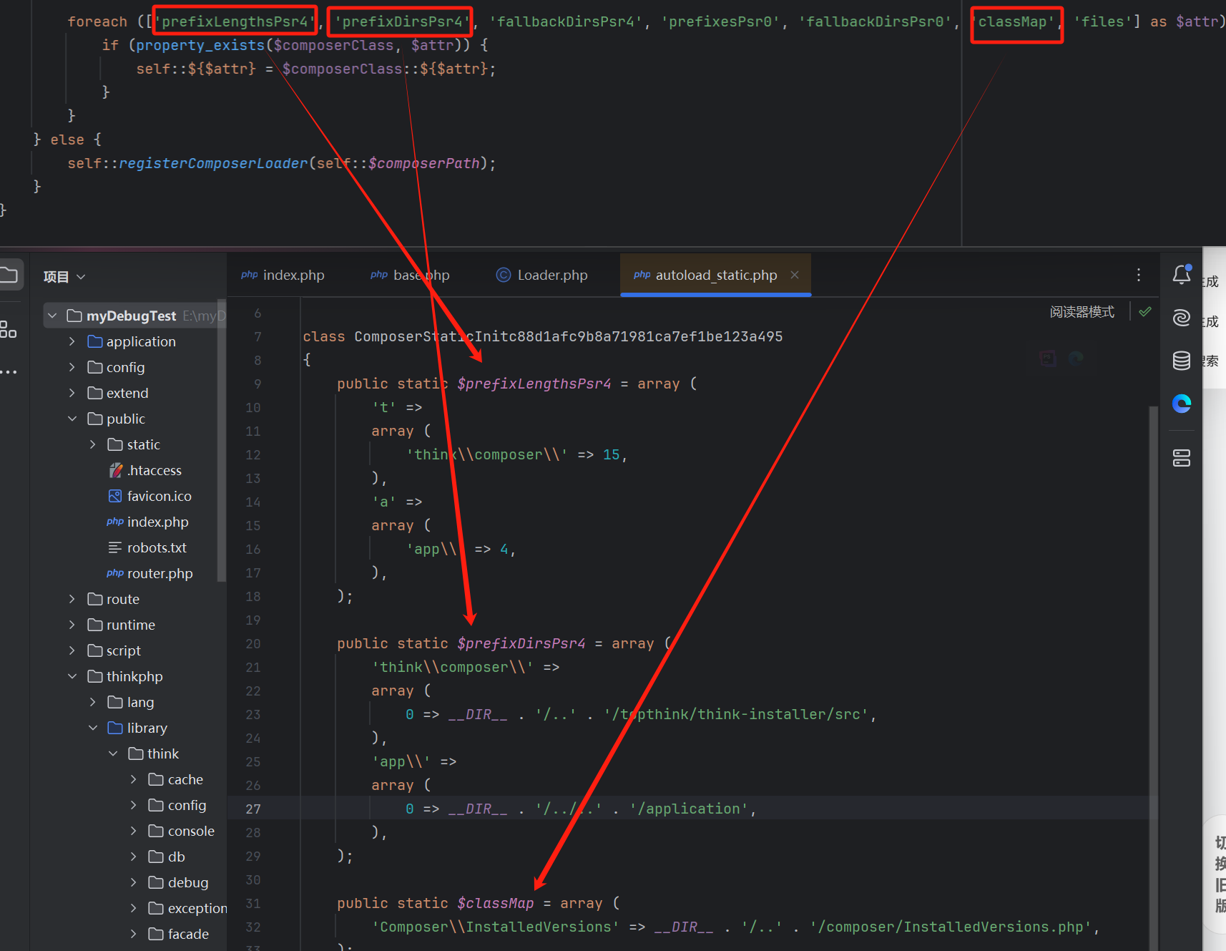
Task: Open the Project folder tool window icon
Action: pos(9,275)
